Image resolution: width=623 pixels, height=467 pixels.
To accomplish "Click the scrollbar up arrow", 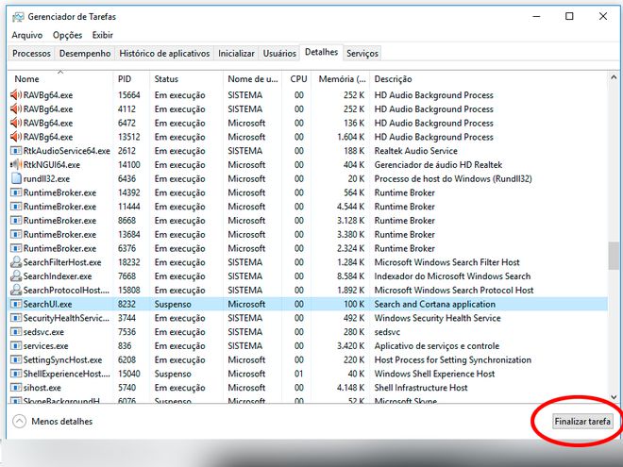I will coord(614,77).
